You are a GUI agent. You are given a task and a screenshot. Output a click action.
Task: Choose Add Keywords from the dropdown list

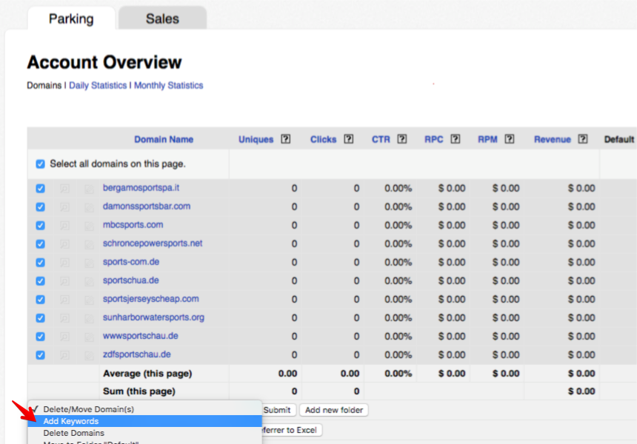pos(70,421)
